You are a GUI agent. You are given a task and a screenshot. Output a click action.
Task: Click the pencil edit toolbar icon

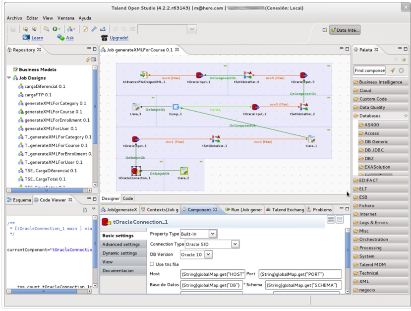85,29
